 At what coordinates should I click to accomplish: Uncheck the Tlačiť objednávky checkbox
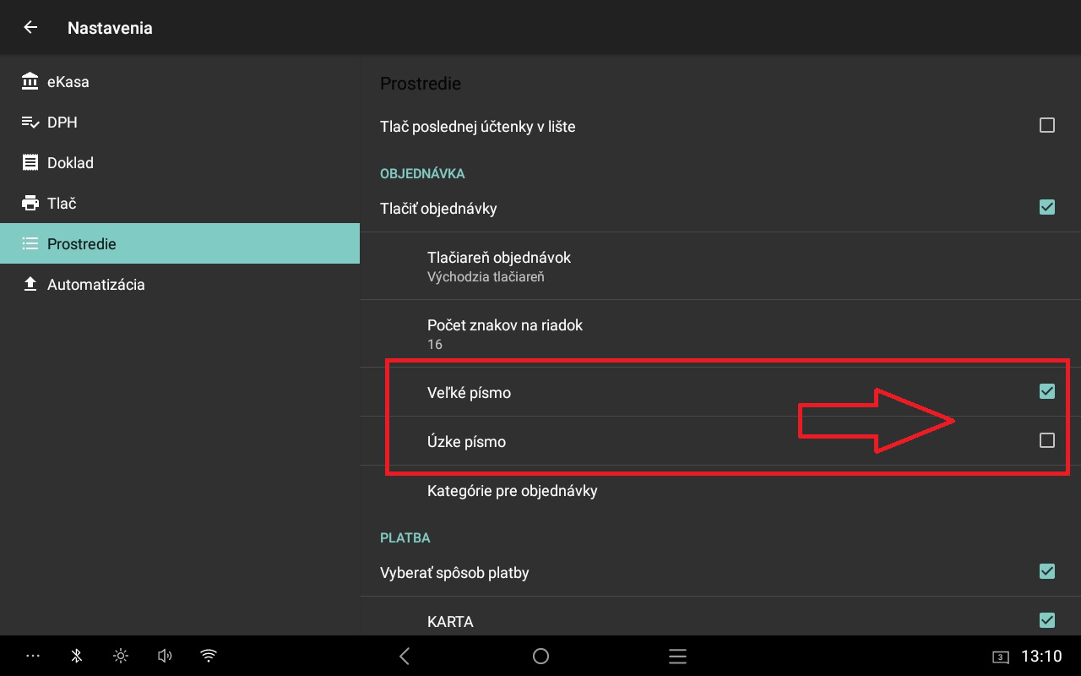tap(1046, 207)
